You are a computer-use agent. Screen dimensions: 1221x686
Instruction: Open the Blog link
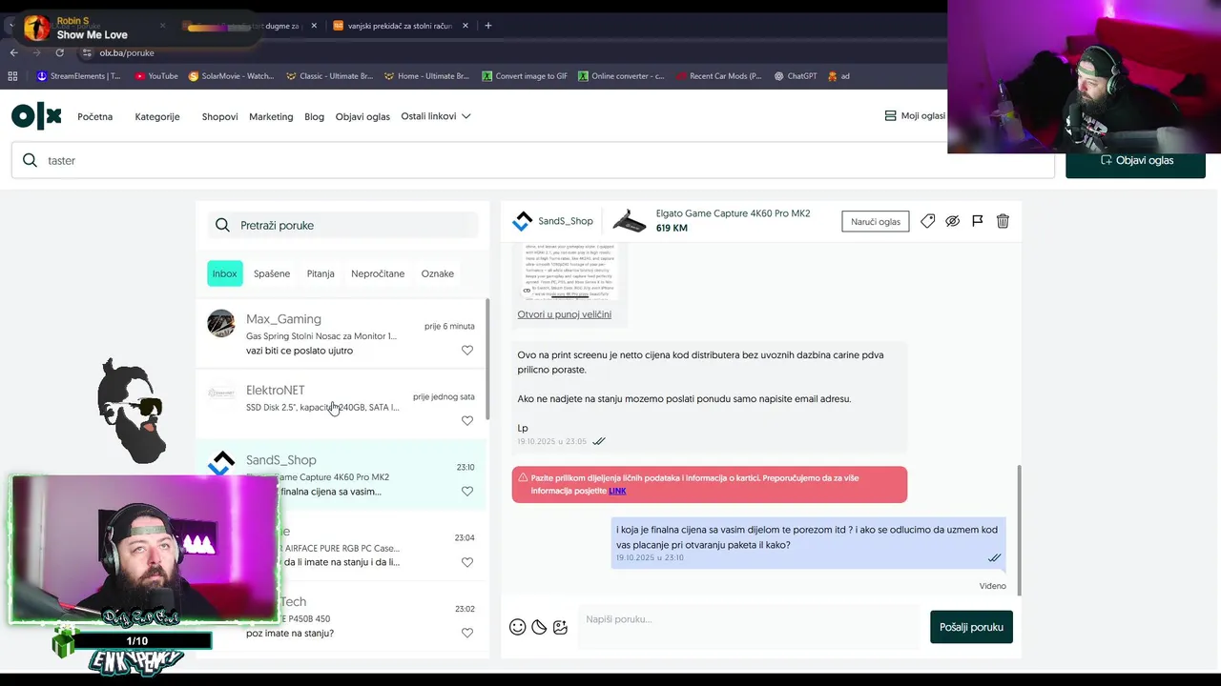pos(315,116)
